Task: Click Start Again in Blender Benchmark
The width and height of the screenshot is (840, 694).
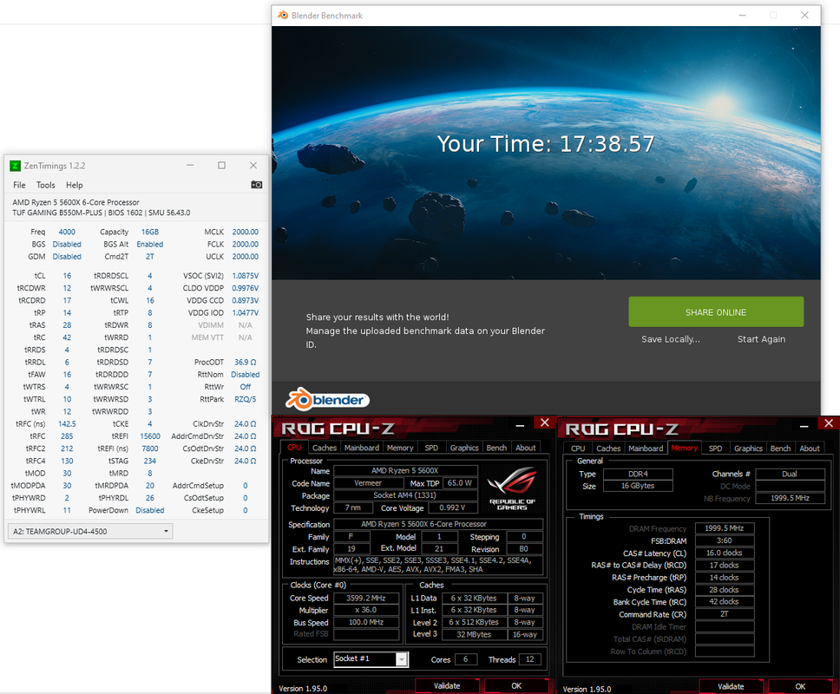Action: coord(761,339)
